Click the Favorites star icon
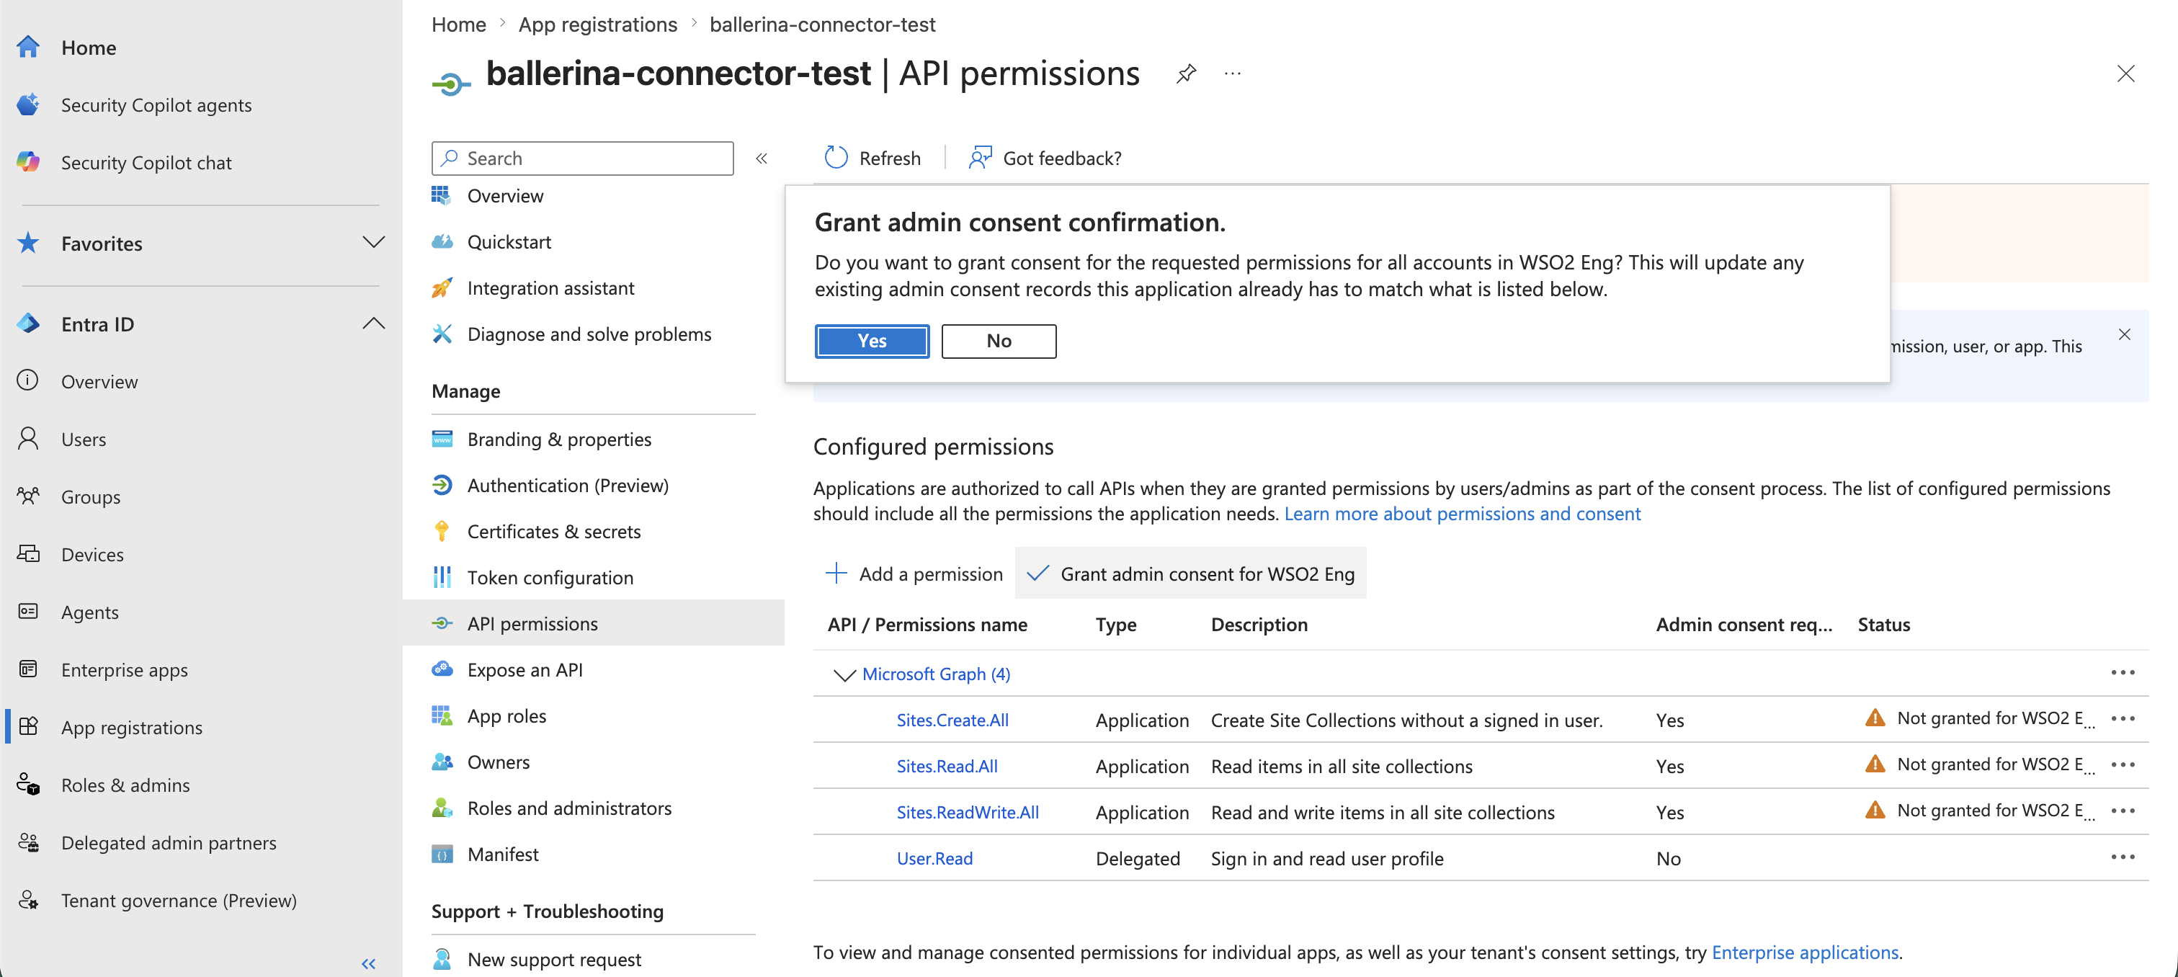 coord(28,244)
